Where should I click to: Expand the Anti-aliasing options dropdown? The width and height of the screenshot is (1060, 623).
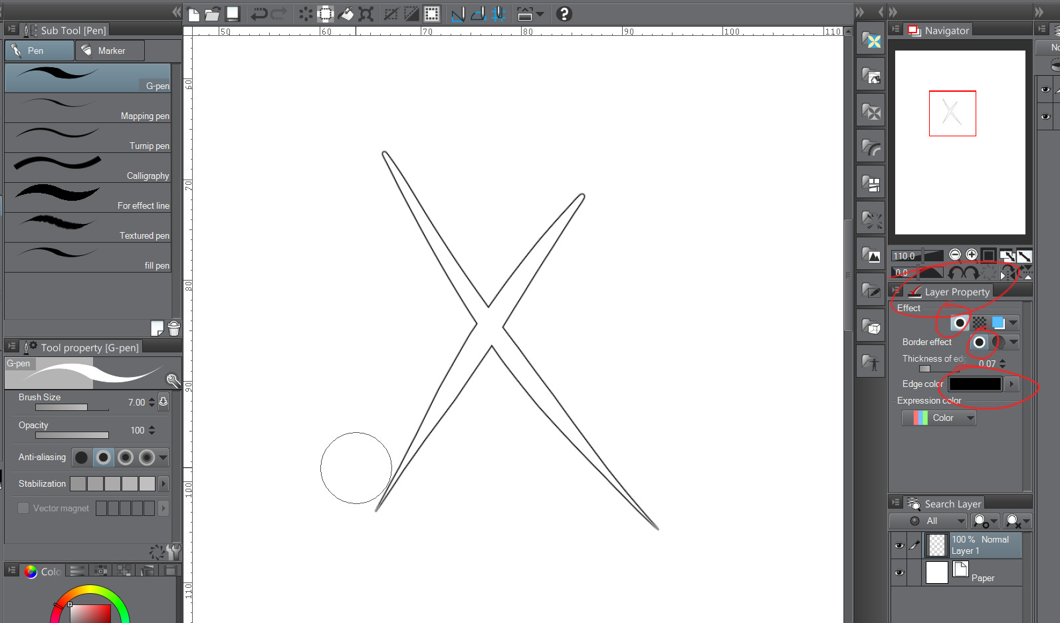click(163, 457)
